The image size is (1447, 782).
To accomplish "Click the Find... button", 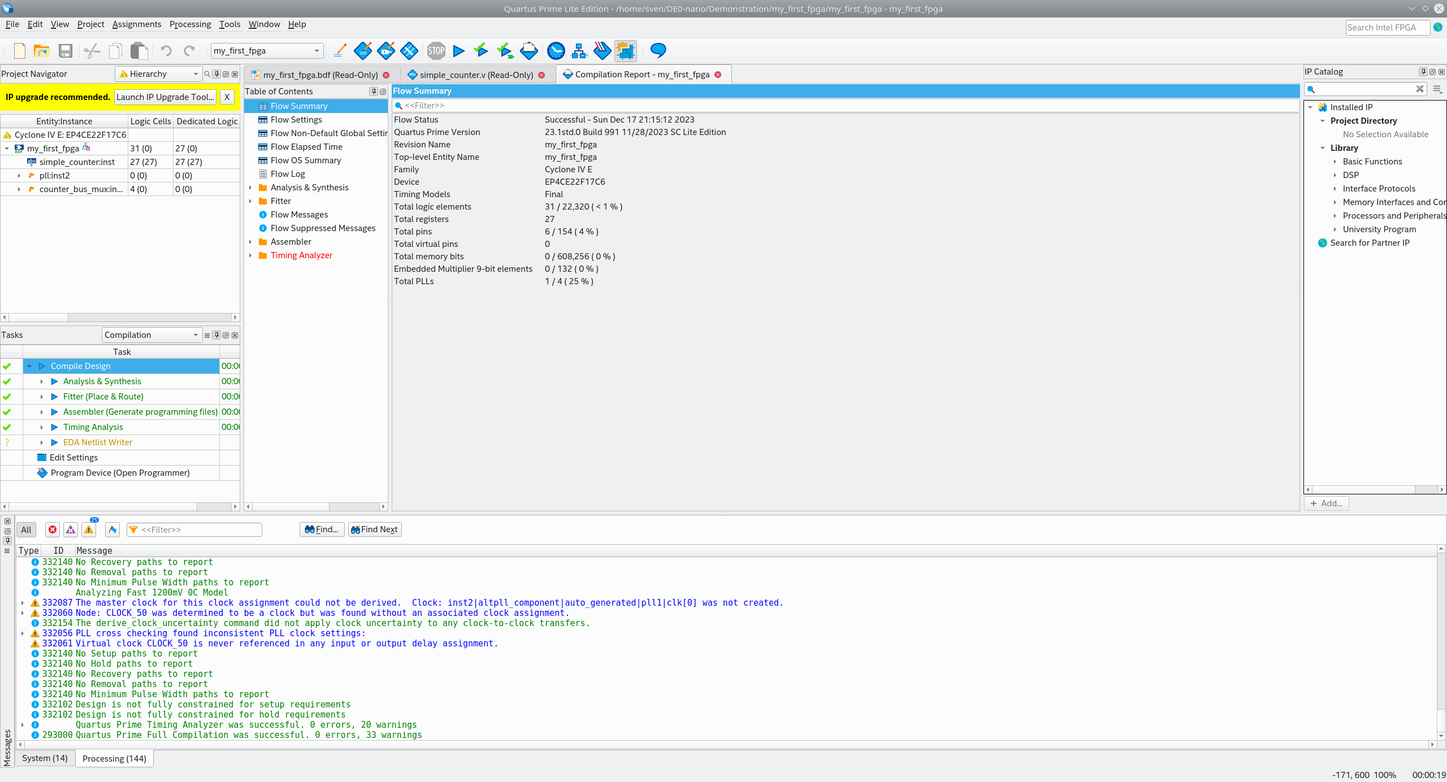I will click(x=322, y=529).
